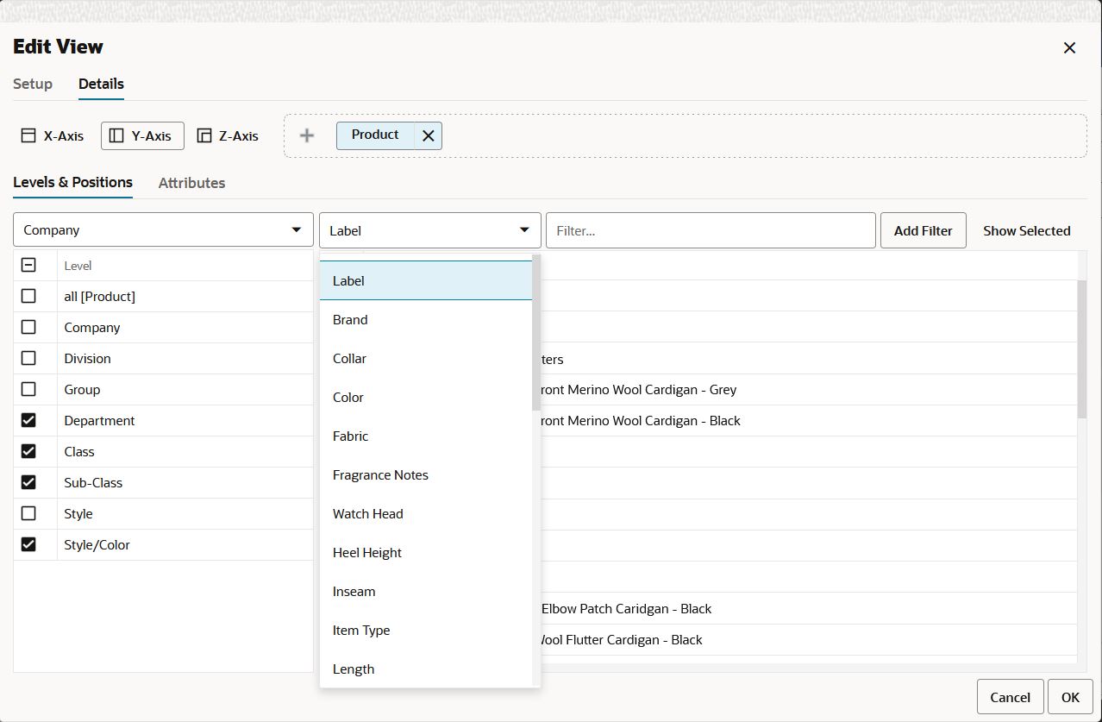Uncheck the Department level checkbox
The image size is (1102, 722).
28,420
